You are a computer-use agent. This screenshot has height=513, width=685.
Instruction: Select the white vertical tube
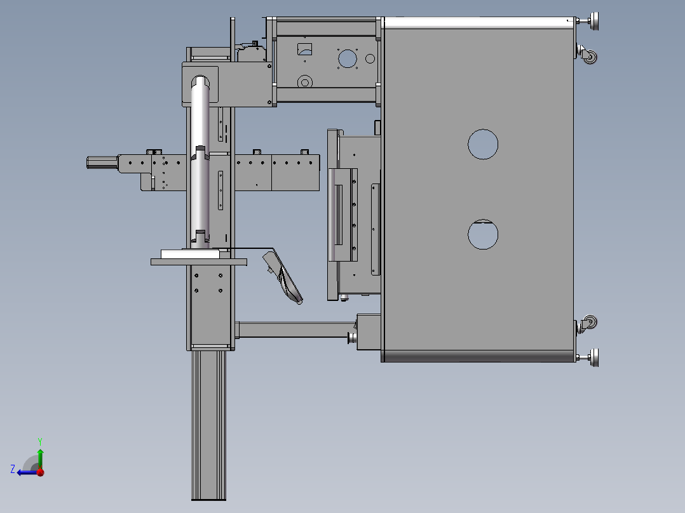click(x=200, y=163)
